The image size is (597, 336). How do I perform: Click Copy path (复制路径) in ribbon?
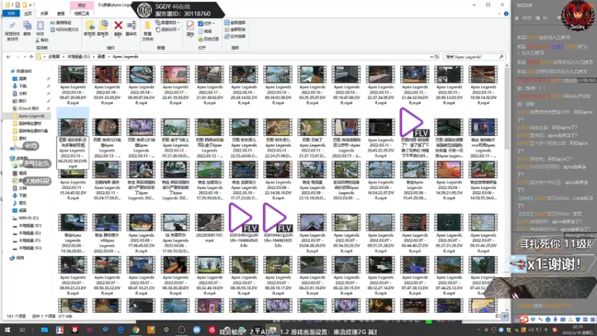point(61,23)
